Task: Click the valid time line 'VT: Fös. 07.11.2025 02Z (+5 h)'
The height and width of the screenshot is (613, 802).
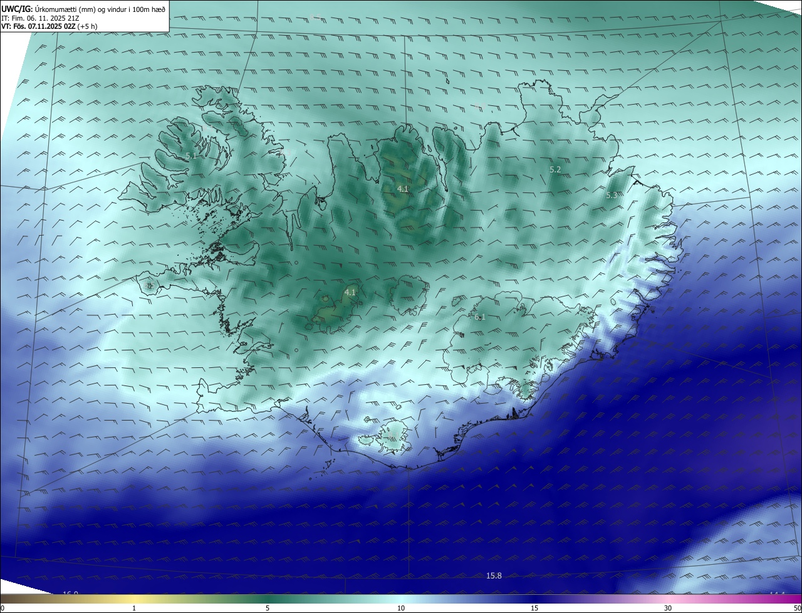Action: [x=49, y=26]
